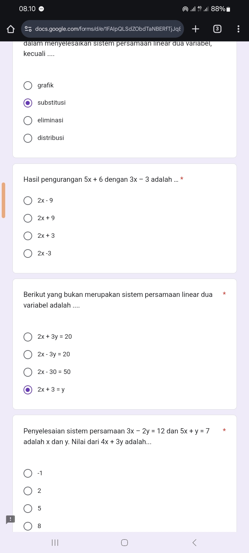This screenshot has height=553, width=249.
Task: Open Chrome's three-dot overflow menu
Action: point(238,29)
